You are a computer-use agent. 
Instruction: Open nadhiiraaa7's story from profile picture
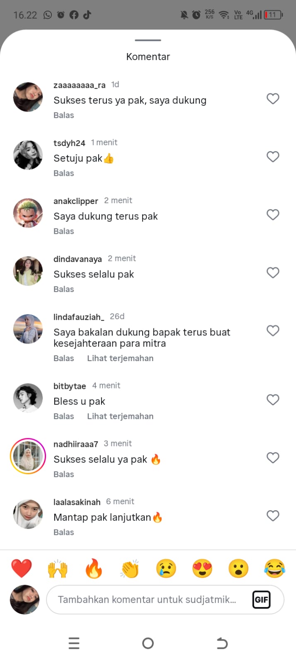[x=28, y=456]
